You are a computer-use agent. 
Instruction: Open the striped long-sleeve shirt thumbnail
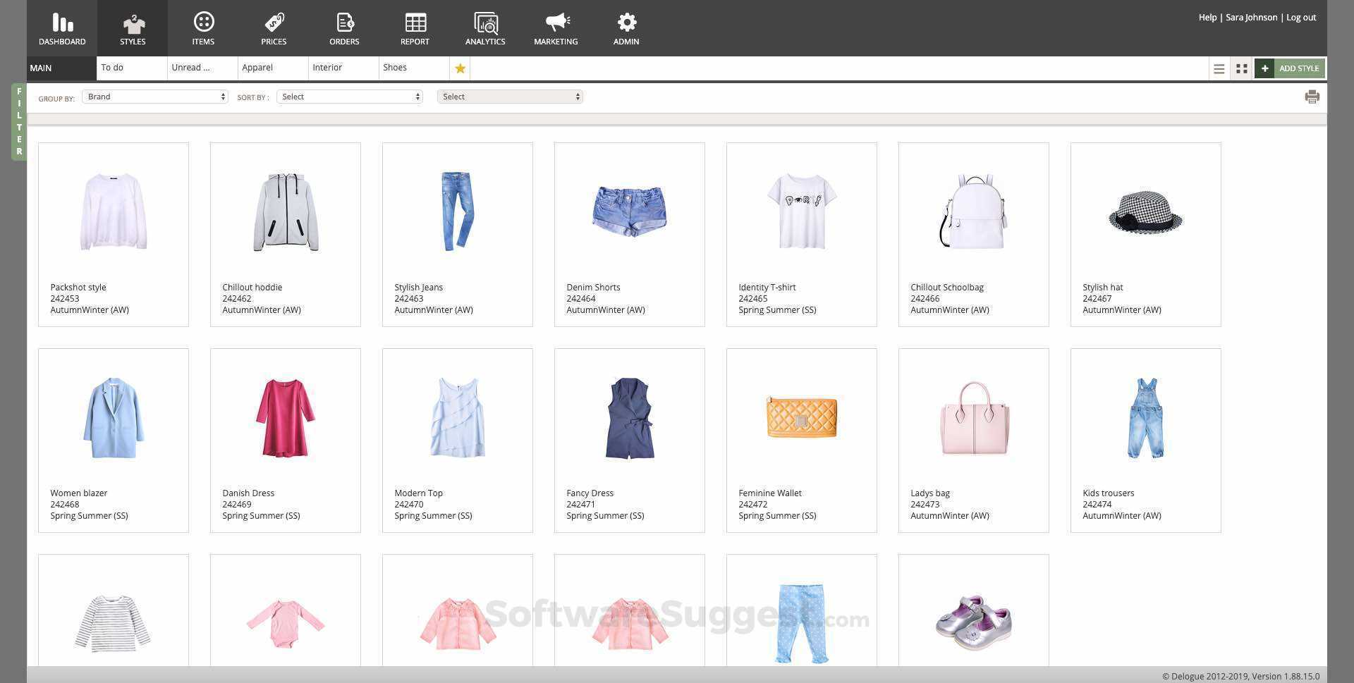pos(114,622)
